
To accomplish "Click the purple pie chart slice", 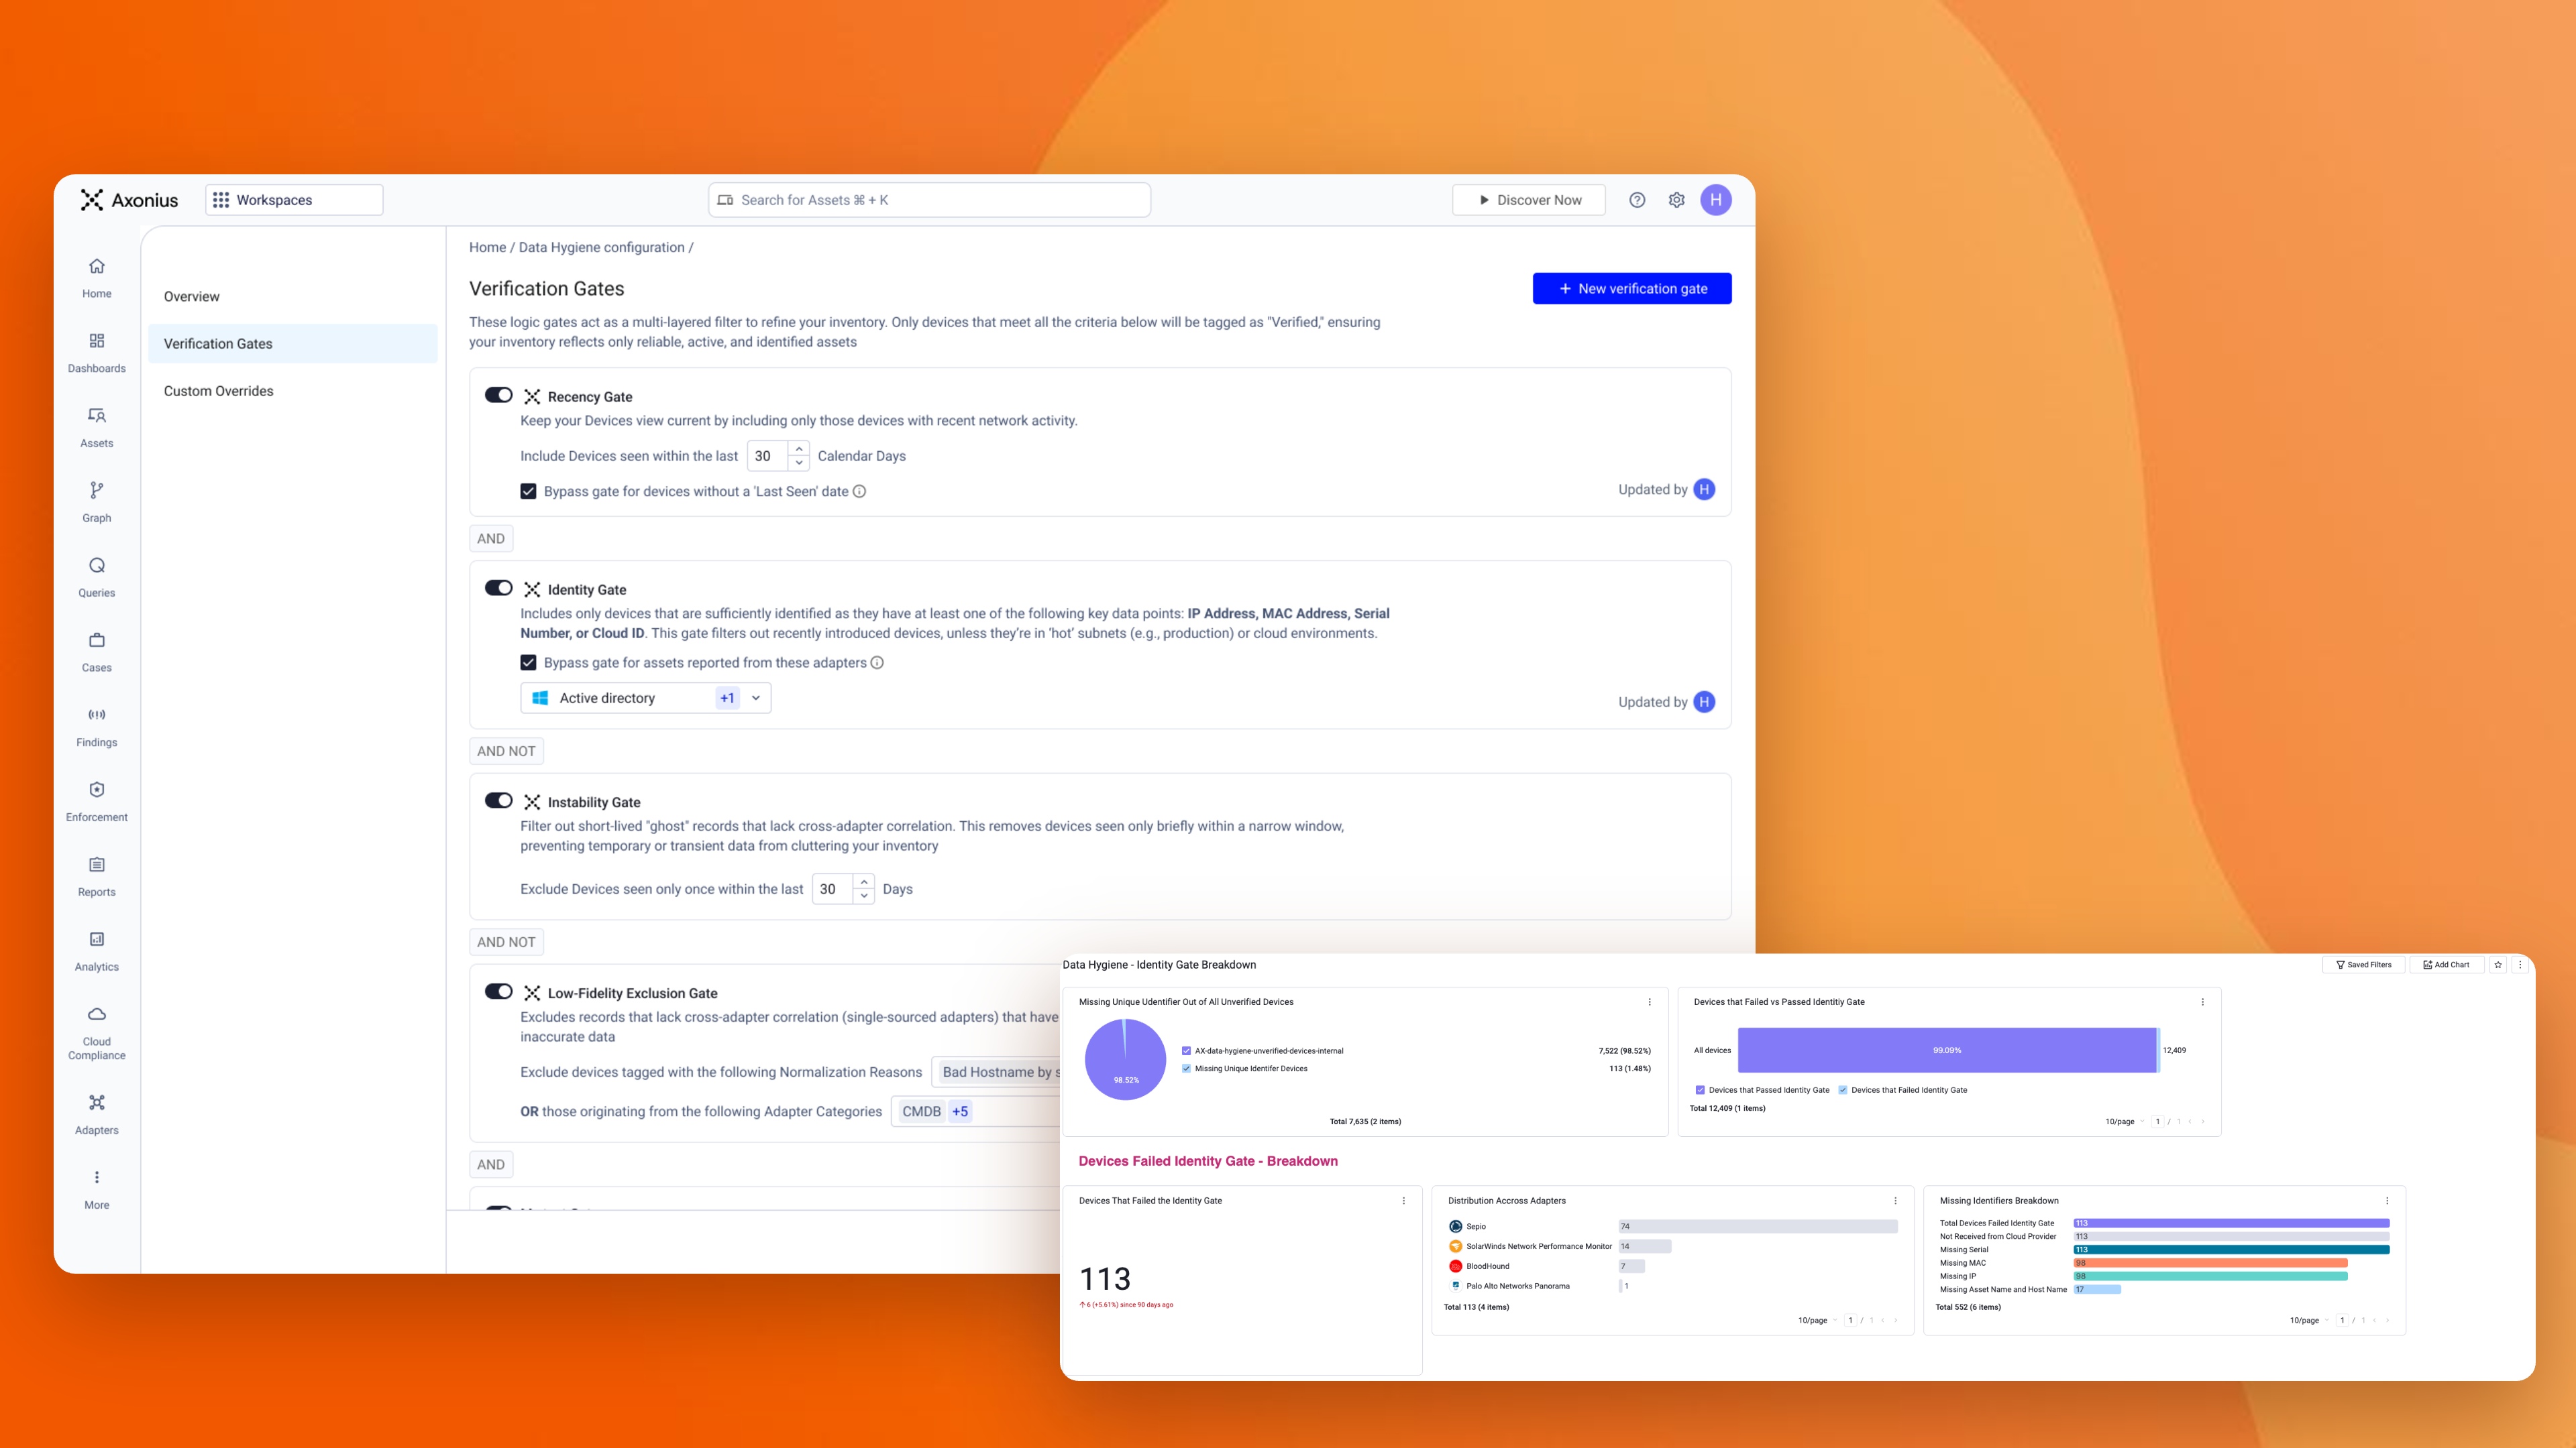I will tap(1125, 1063).
